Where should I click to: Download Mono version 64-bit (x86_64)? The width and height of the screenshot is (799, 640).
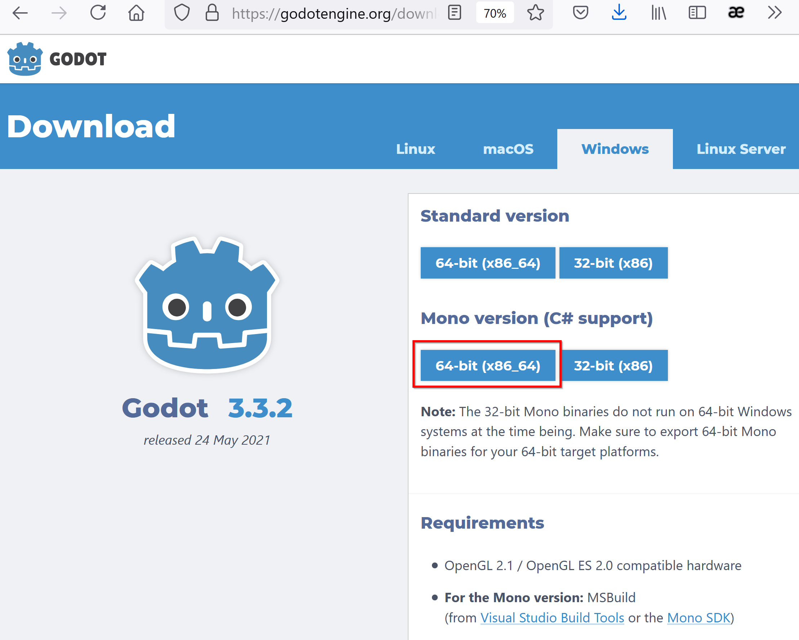click(x=488, y=366)
